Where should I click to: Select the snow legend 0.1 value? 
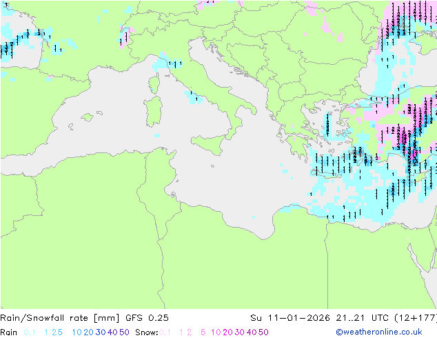point(165,332)
